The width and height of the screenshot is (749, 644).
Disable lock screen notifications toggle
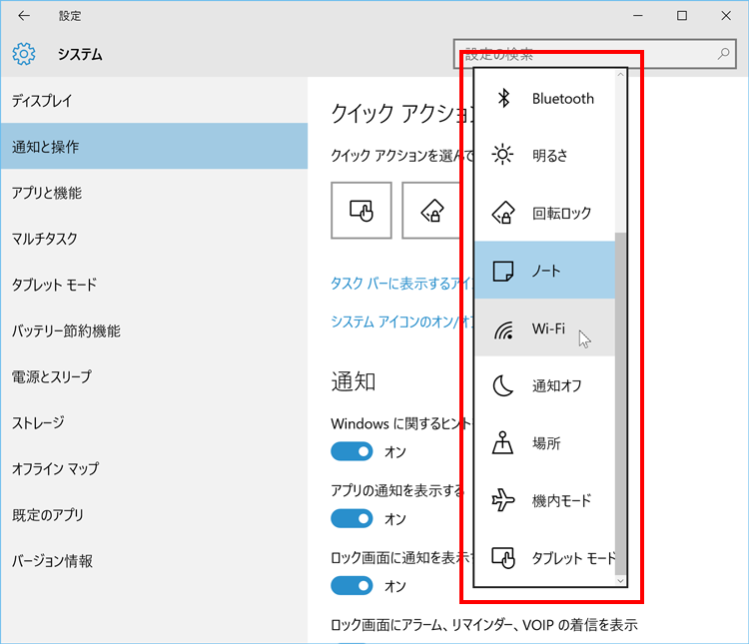[x=352, y=585]
